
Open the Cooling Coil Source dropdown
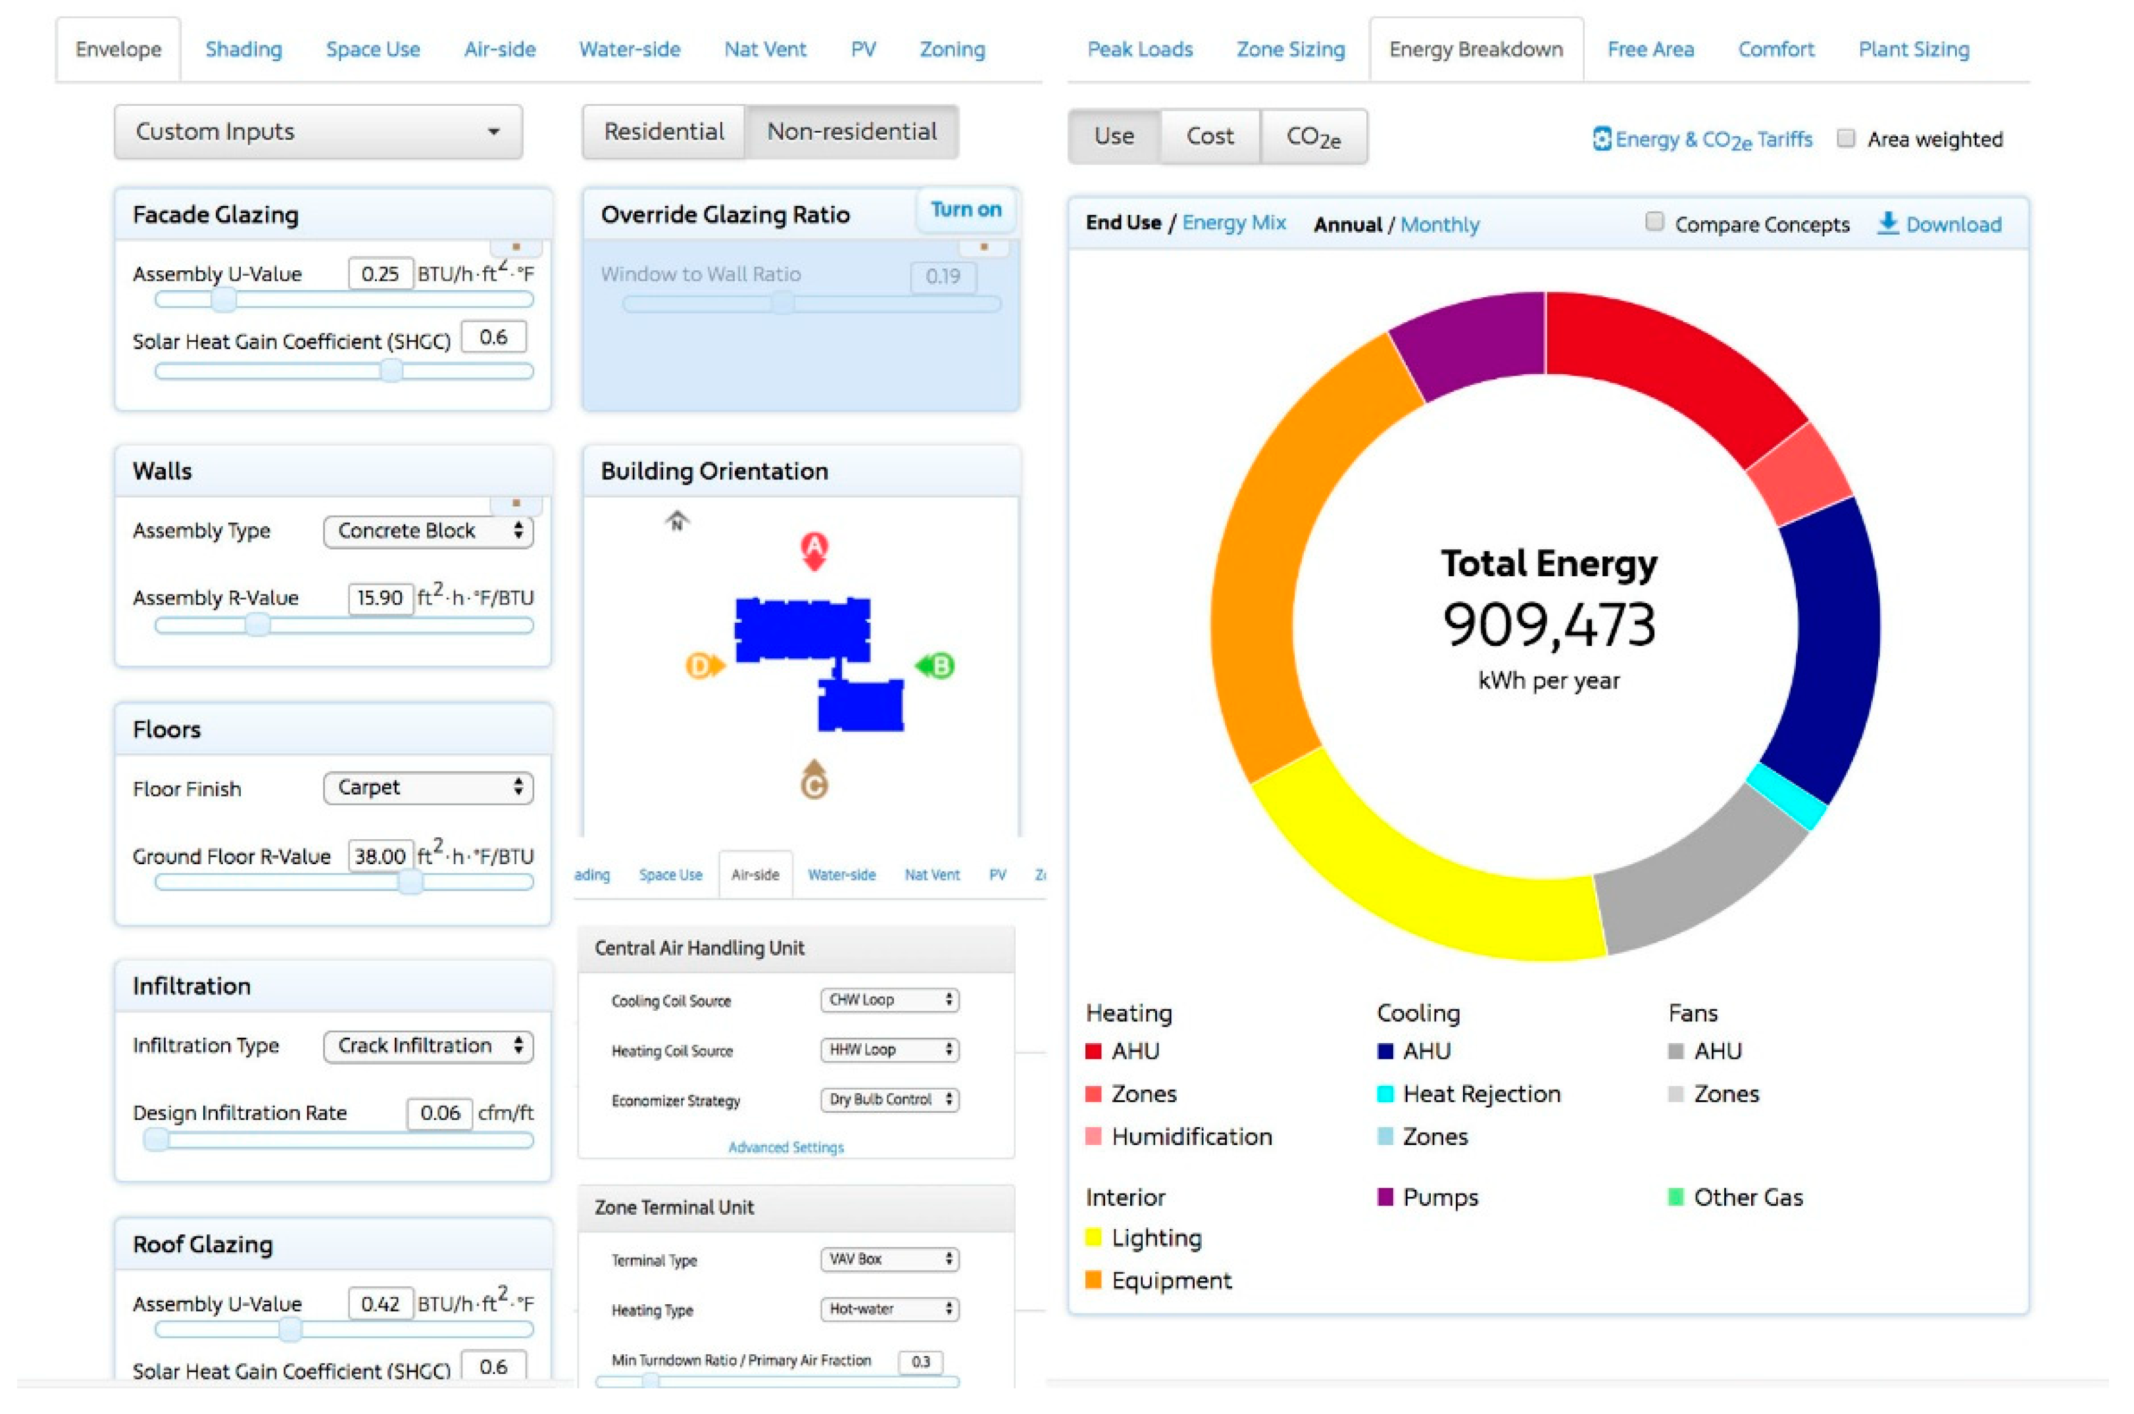[x=889, y=999]
